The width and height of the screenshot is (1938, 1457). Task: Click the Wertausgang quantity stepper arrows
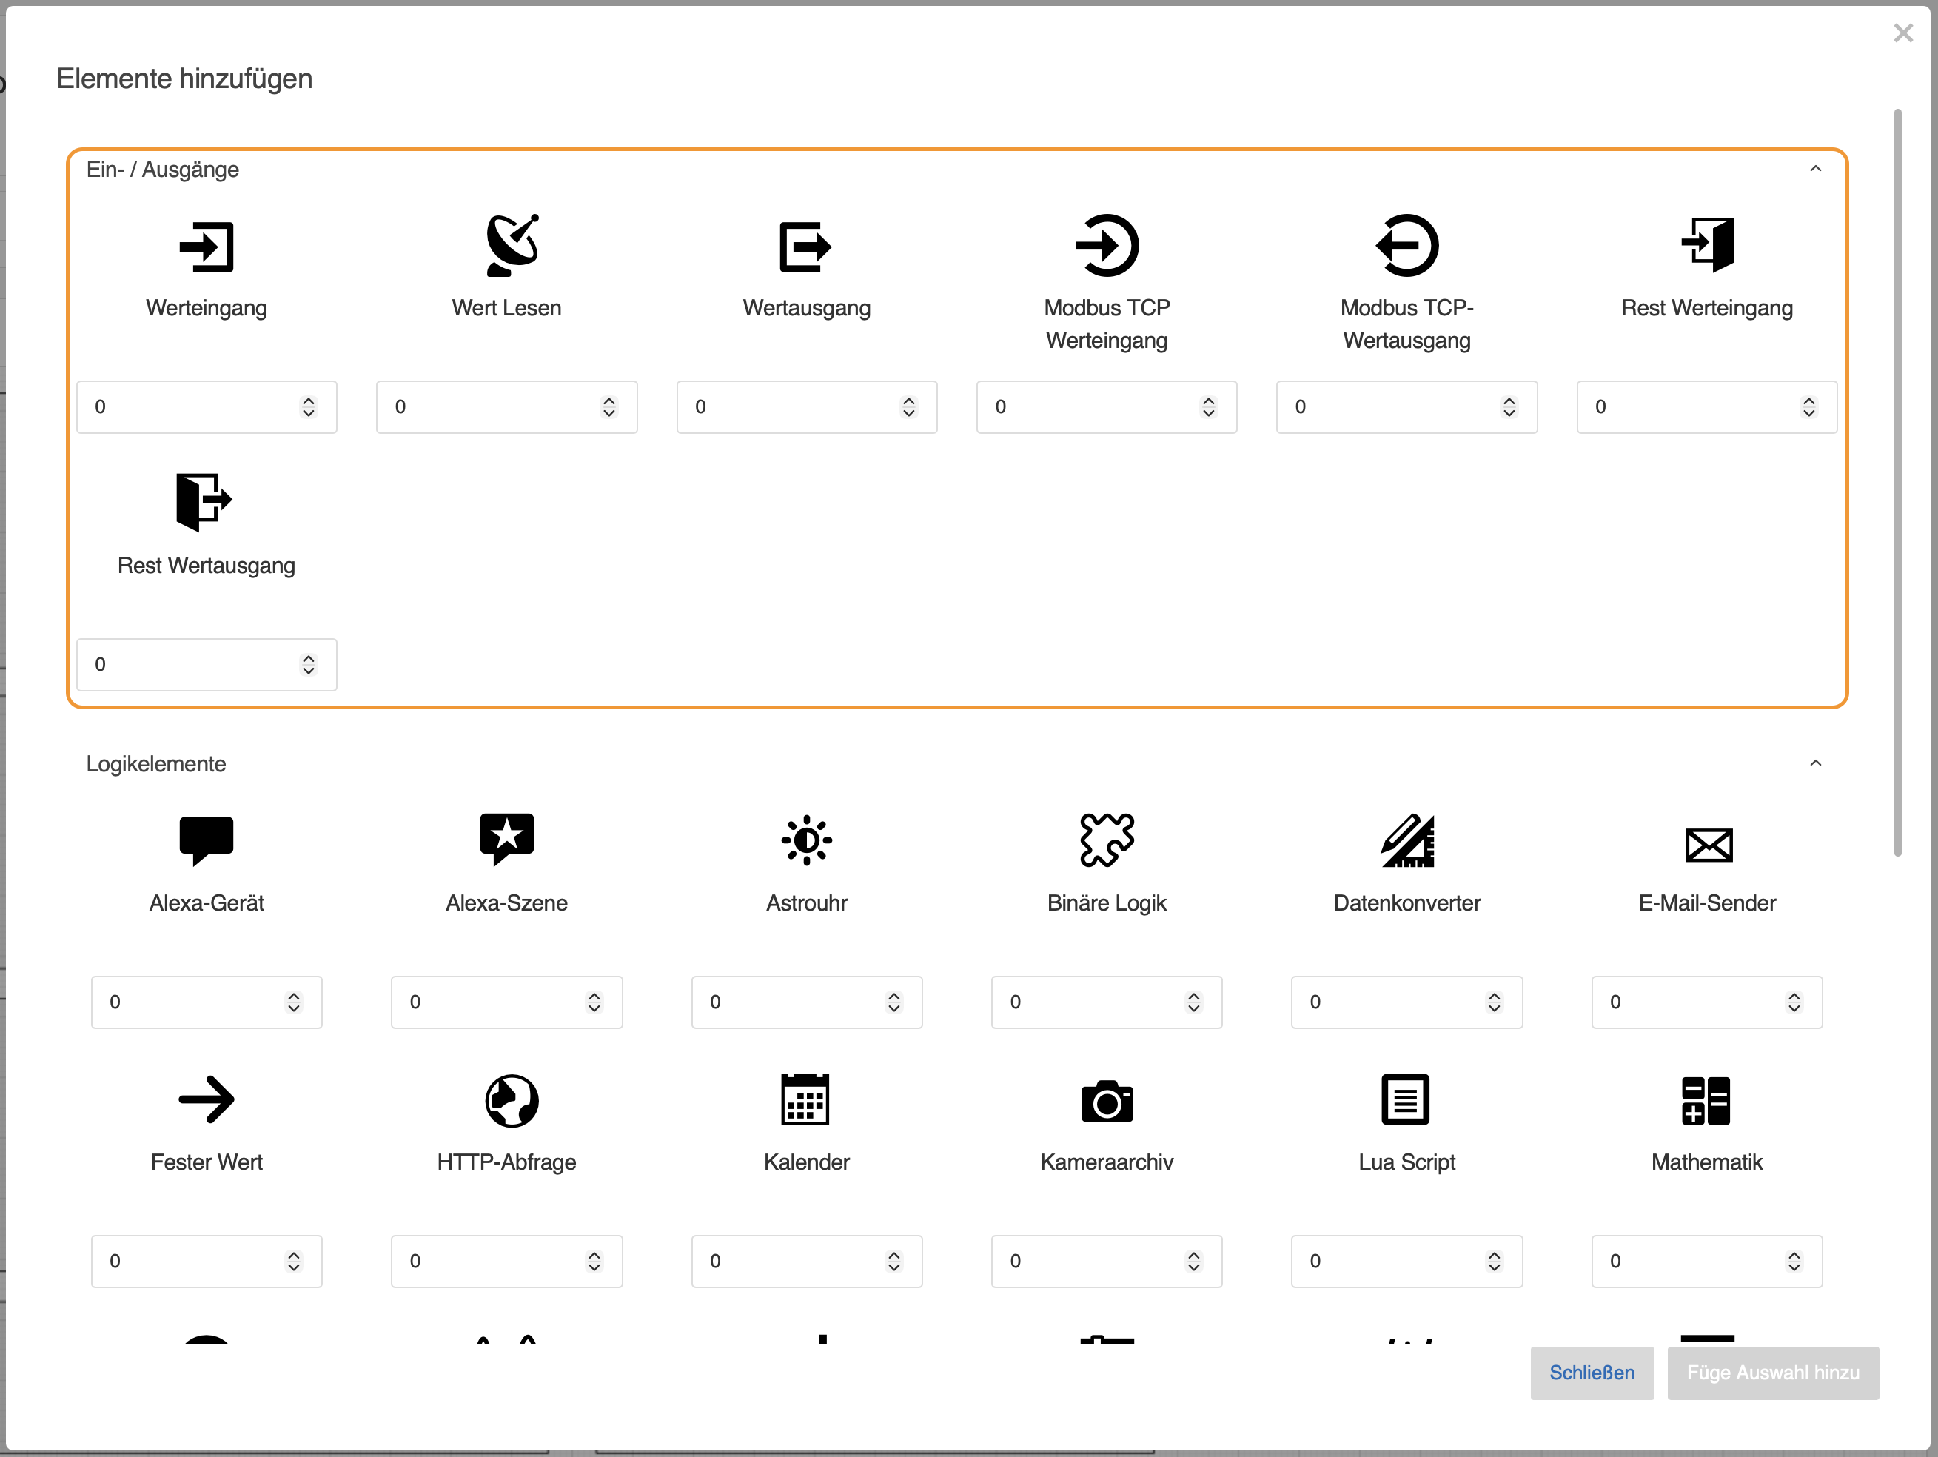pos(908,407)
